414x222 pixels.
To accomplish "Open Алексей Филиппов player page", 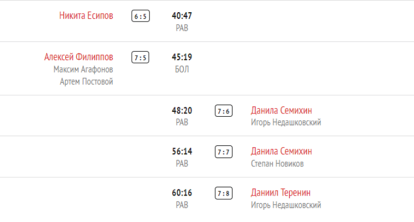I will [79, 57].
